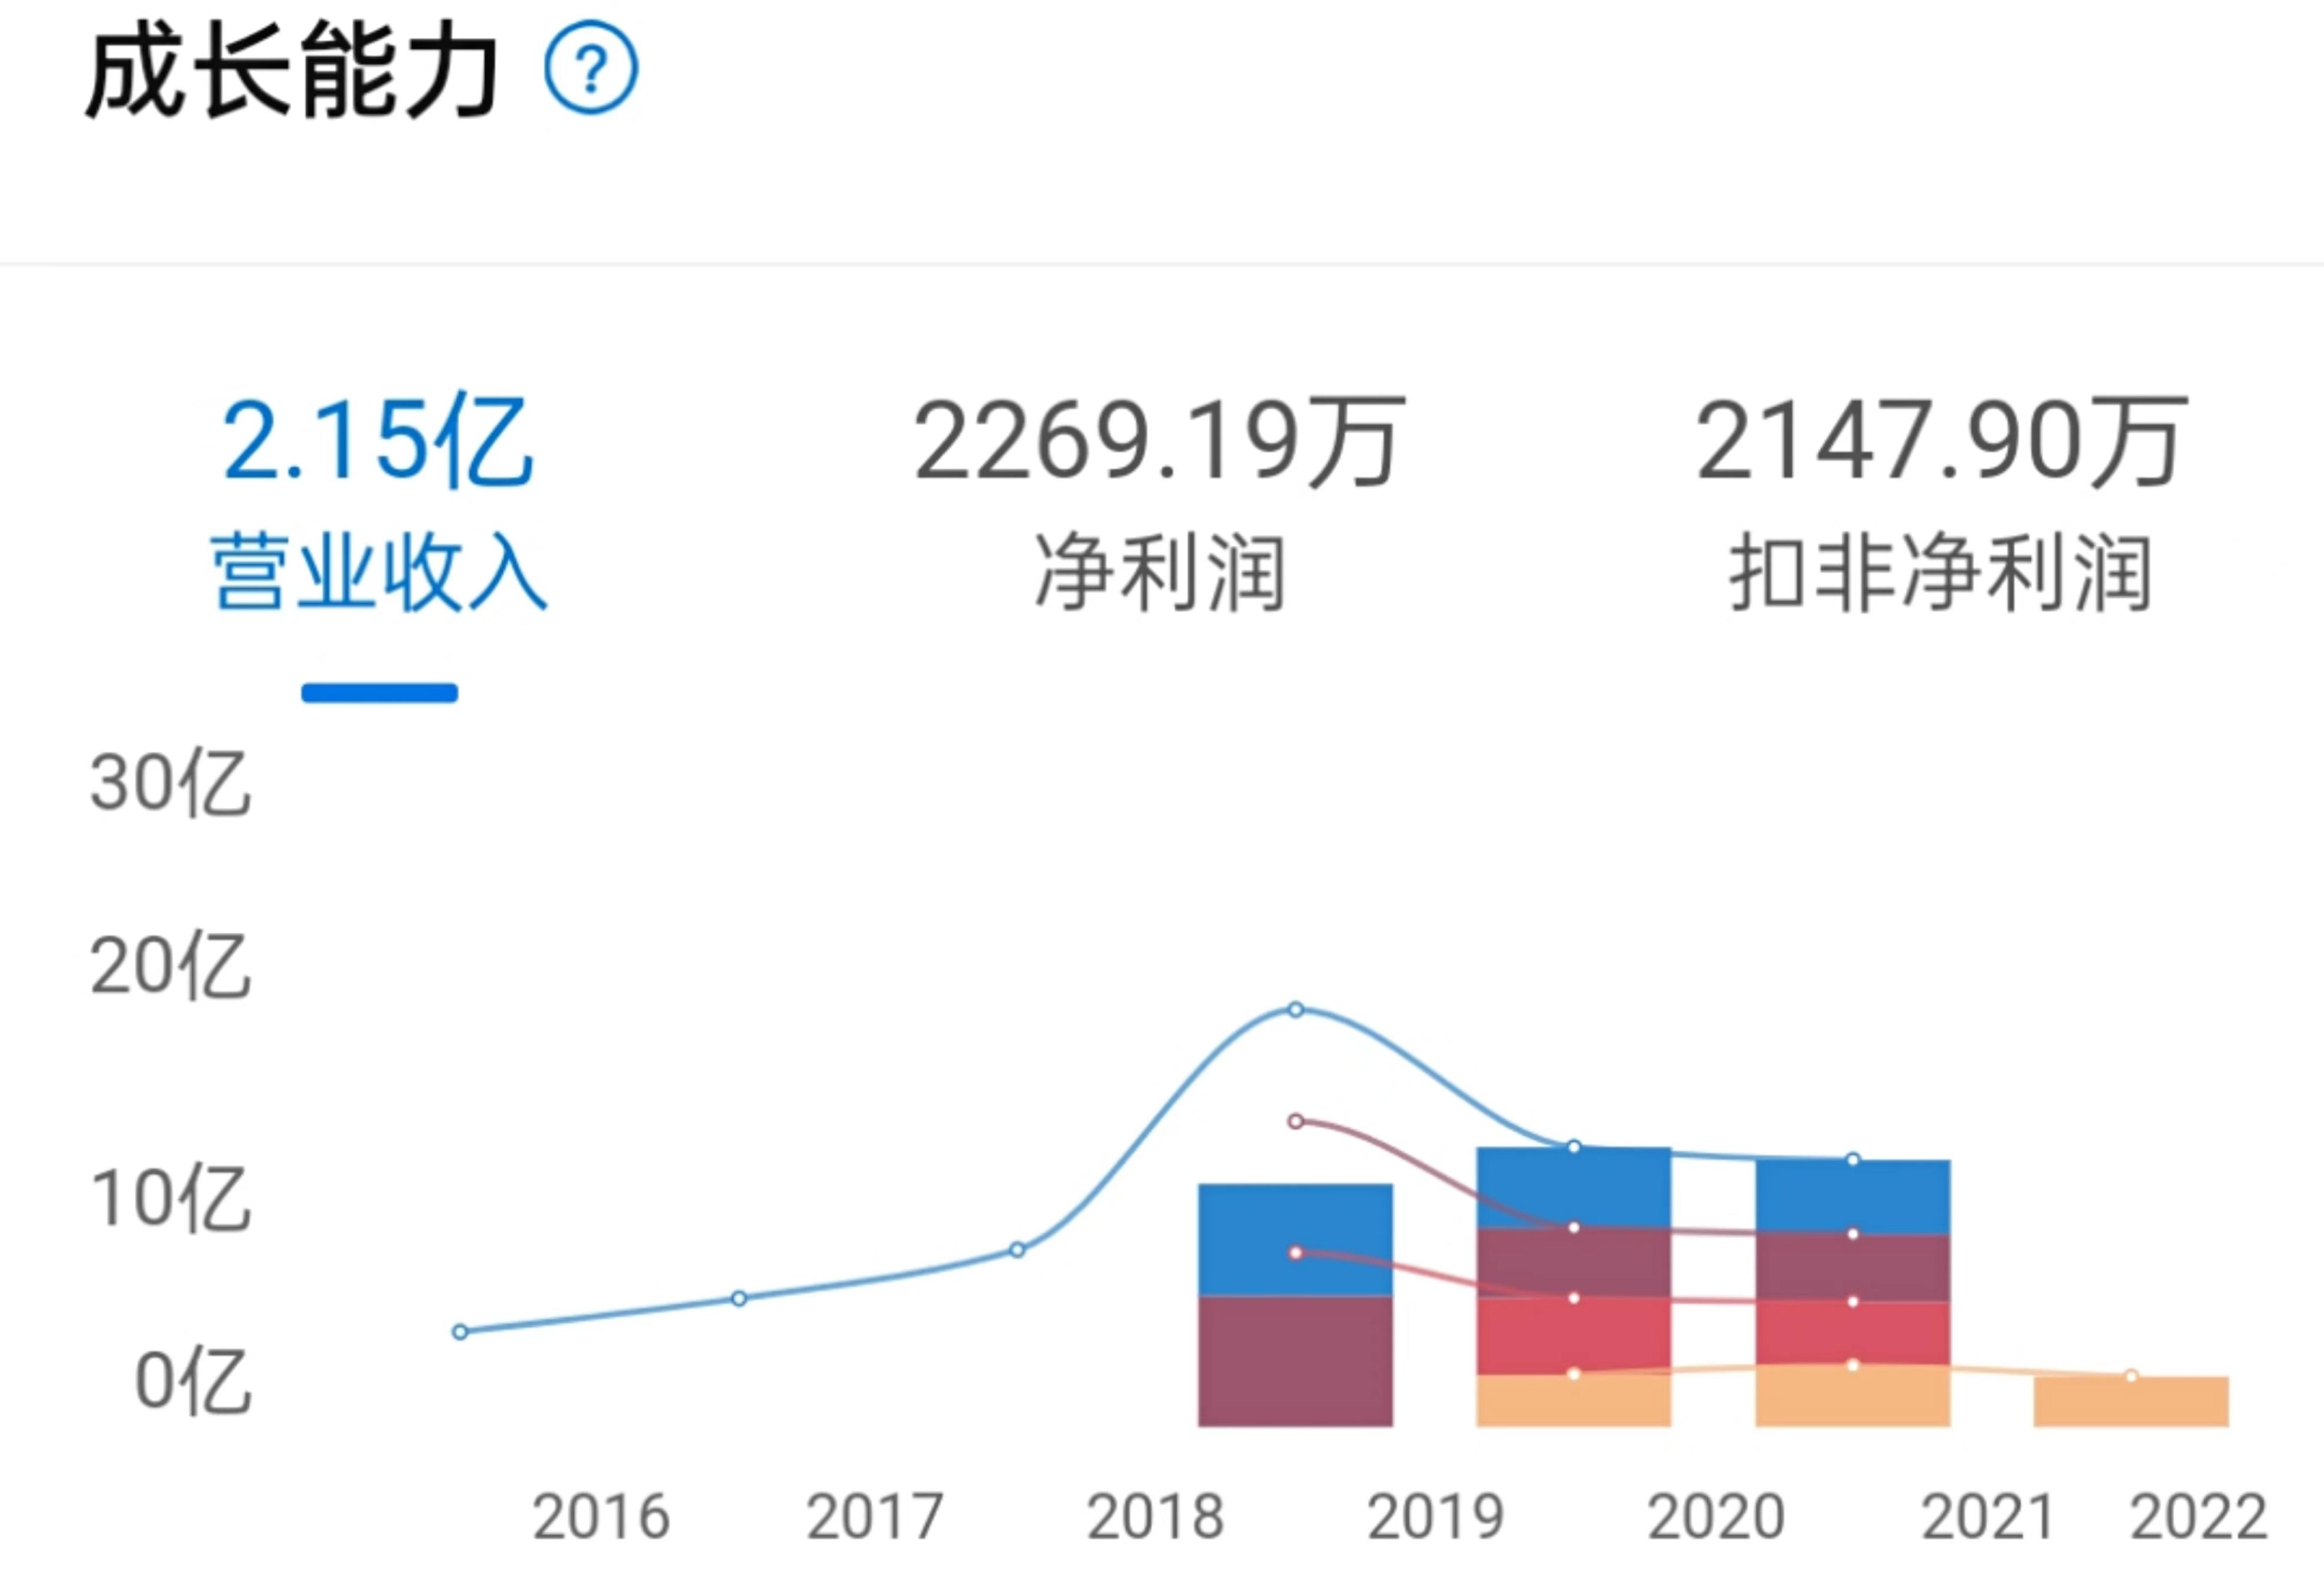Switch to the 净利润 tab
The image size is (2324, 1571).
point(1160,572)
